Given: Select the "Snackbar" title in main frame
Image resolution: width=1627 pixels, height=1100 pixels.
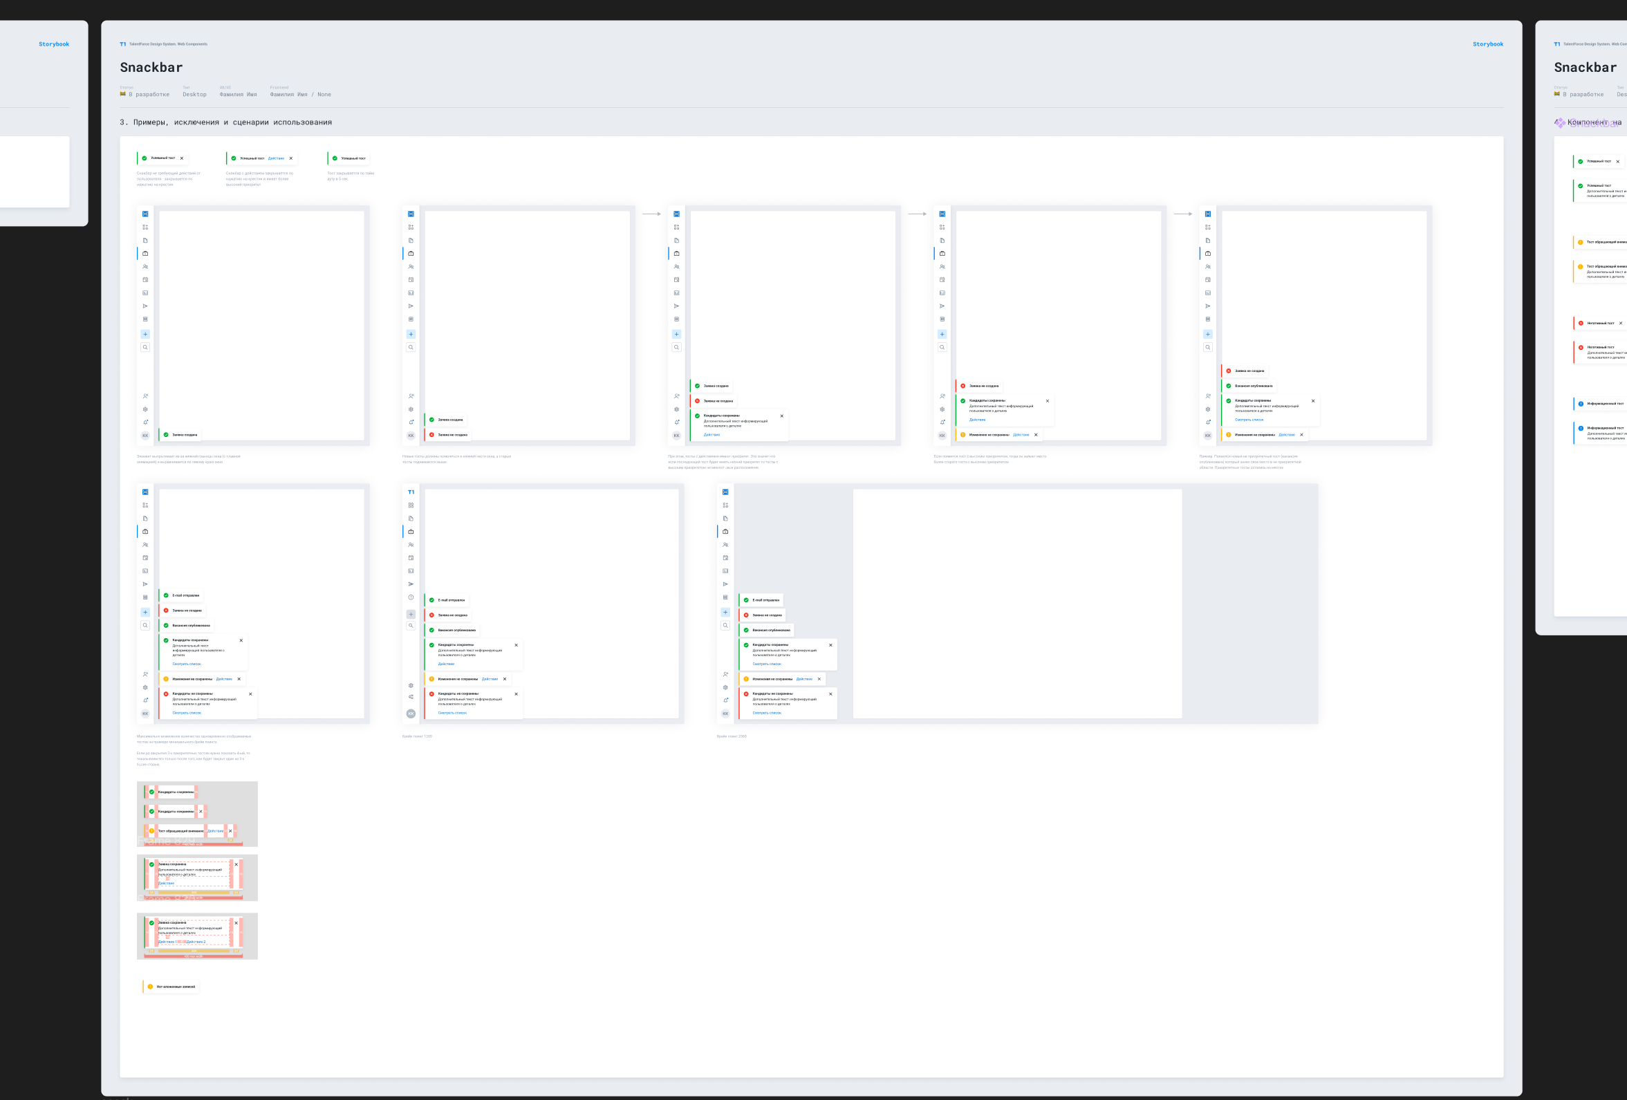Looking at the screenshot, I should click(x=151, y=67).
